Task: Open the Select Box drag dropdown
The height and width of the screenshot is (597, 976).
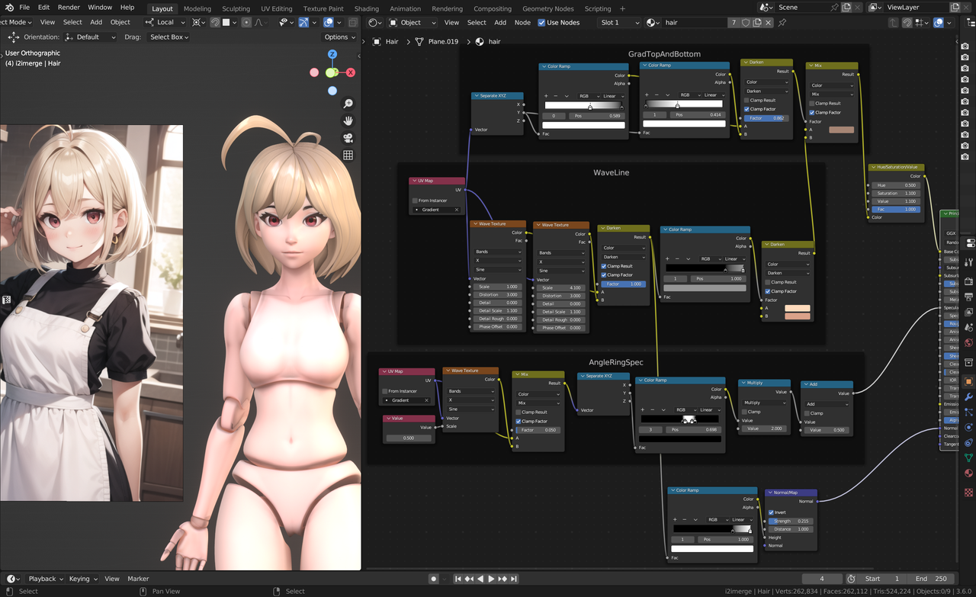Action: tap(169, 37)
